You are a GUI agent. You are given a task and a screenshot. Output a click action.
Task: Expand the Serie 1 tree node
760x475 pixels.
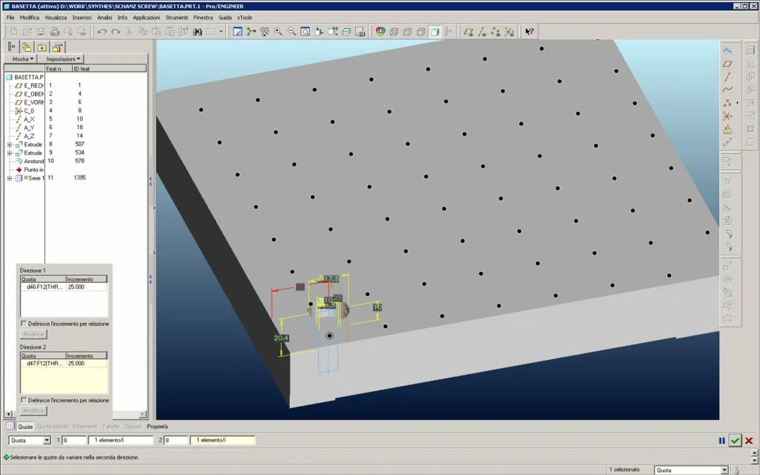coord(10,178)
